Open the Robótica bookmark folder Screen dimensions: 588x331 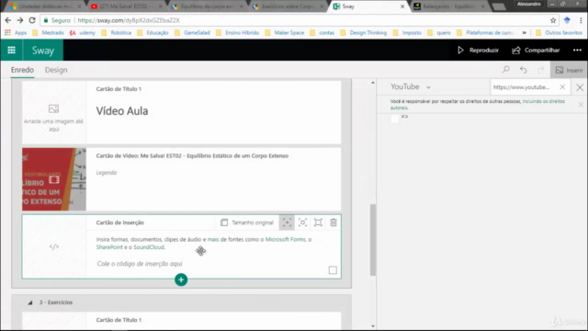point(117,33)
